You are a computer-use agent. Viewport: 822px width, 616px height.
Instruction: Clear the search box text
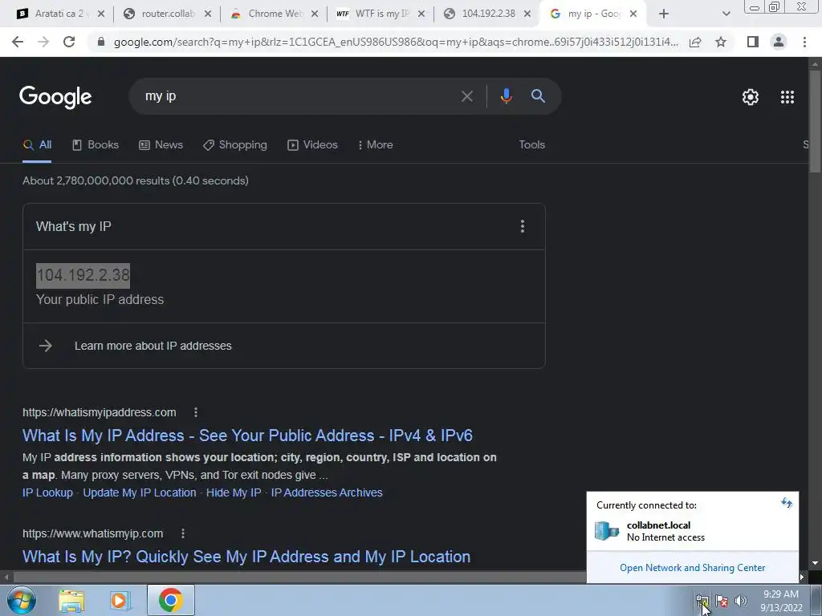coord(466,96)
